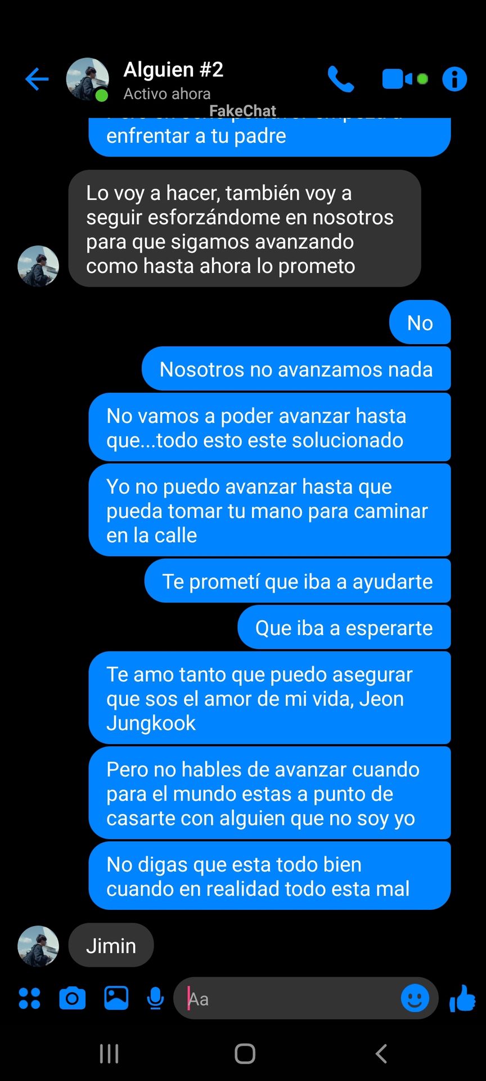Tap the contact name Alguien #2
486x1081 pixels.
coord(173,70)
